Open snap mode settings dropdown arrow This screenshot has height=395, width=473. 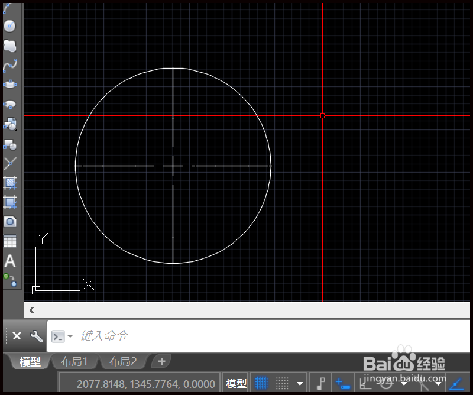[x=300, y=384]
